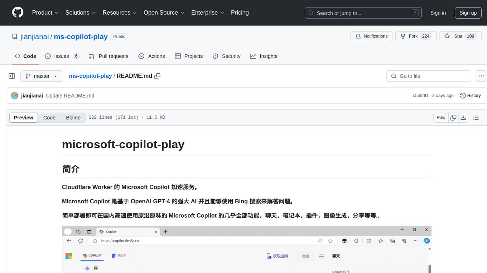Click the 简介 heading
Image resolution: width=487 pixels, height=273 pixels.
pyautogui.click(x=71, y=169)
